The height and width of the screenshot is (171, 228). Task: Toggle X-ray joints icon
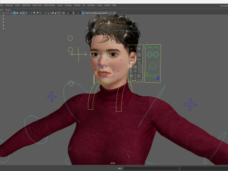[x=59, y=13]
